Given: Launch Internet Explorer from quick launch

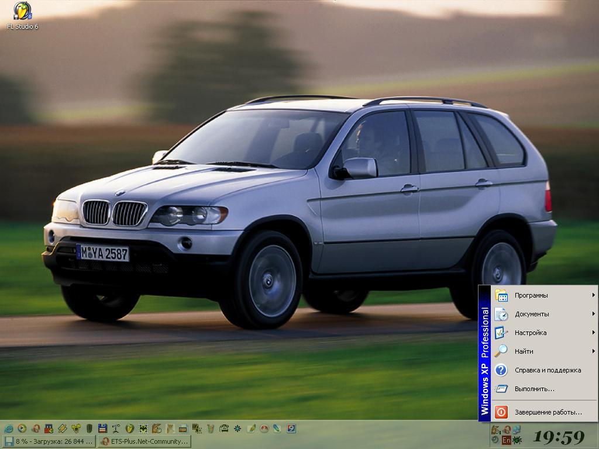Looking at the screenshot, I should (x=9, y=428).
